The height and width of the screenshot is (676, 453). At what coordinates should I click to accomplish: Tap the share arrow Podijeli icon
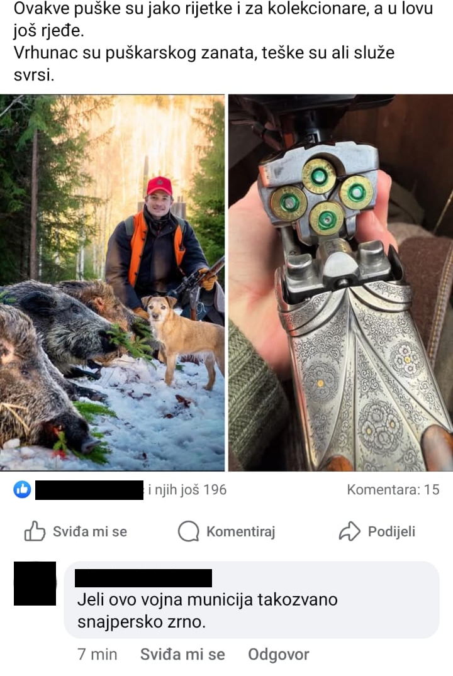point(349,531)
